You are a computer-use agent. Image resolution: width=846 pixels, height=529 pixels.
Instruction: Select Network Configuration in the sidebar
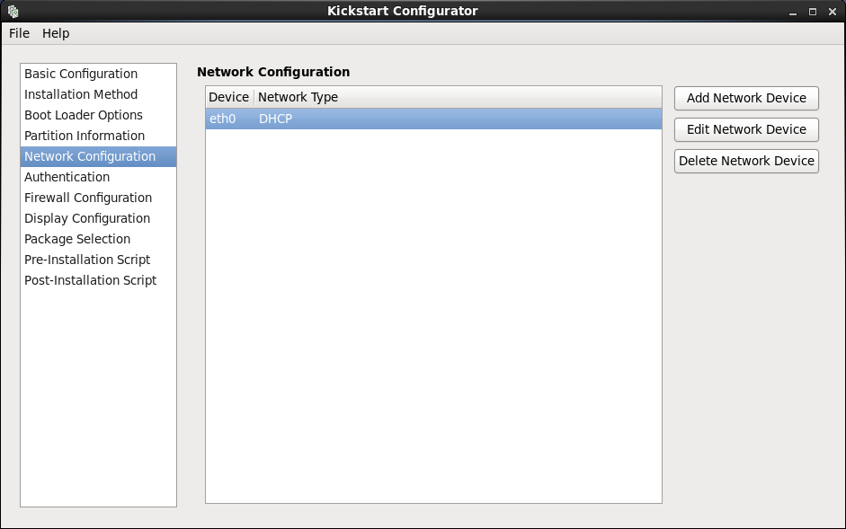[x=90, y=156]
